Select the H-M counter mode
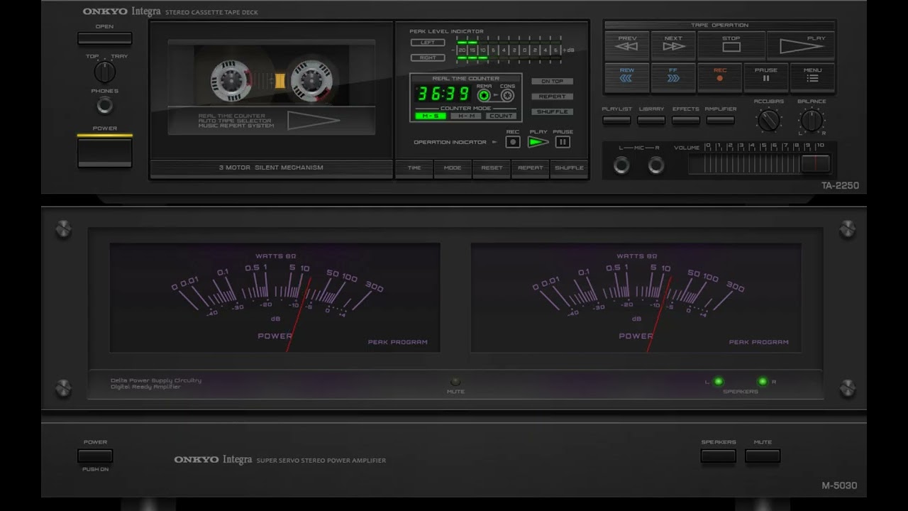 tap(465, 116)
